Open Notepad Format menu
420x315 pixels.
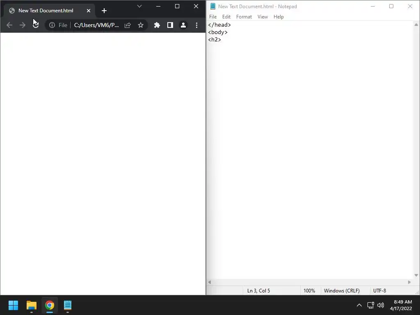(x=244, y=16)
